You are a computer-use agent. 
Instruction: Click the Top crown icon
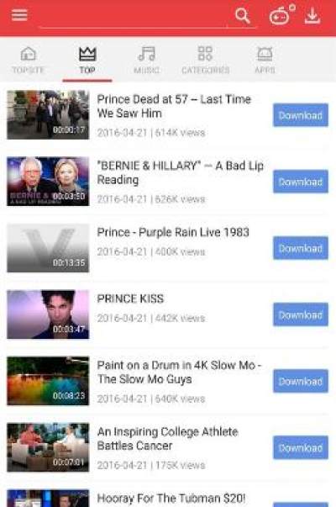click(x=87, y=54)
